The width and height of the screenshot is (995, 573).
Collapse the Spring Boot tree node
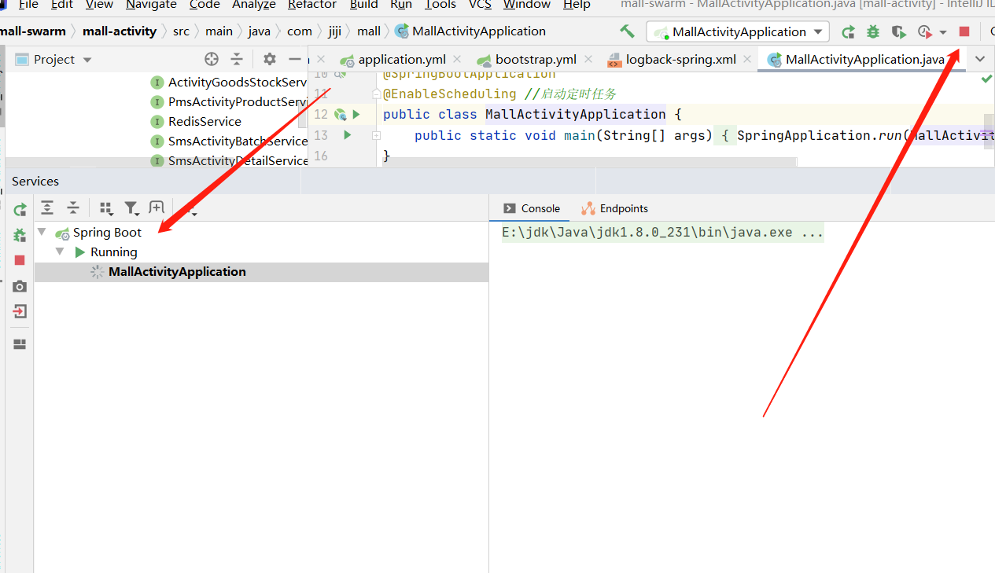coord(41,232)
